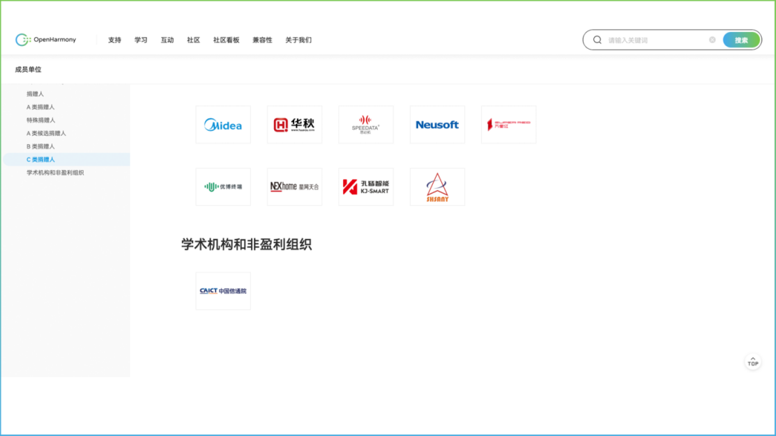Viewport: 776px width, 436px height.
Task: Click the 搜索 search button
Action: tap(741, 40)
